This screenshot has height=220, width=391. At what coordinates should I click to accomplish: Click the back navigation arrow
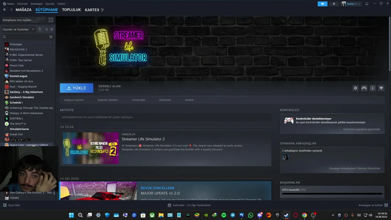click(5, 10)
